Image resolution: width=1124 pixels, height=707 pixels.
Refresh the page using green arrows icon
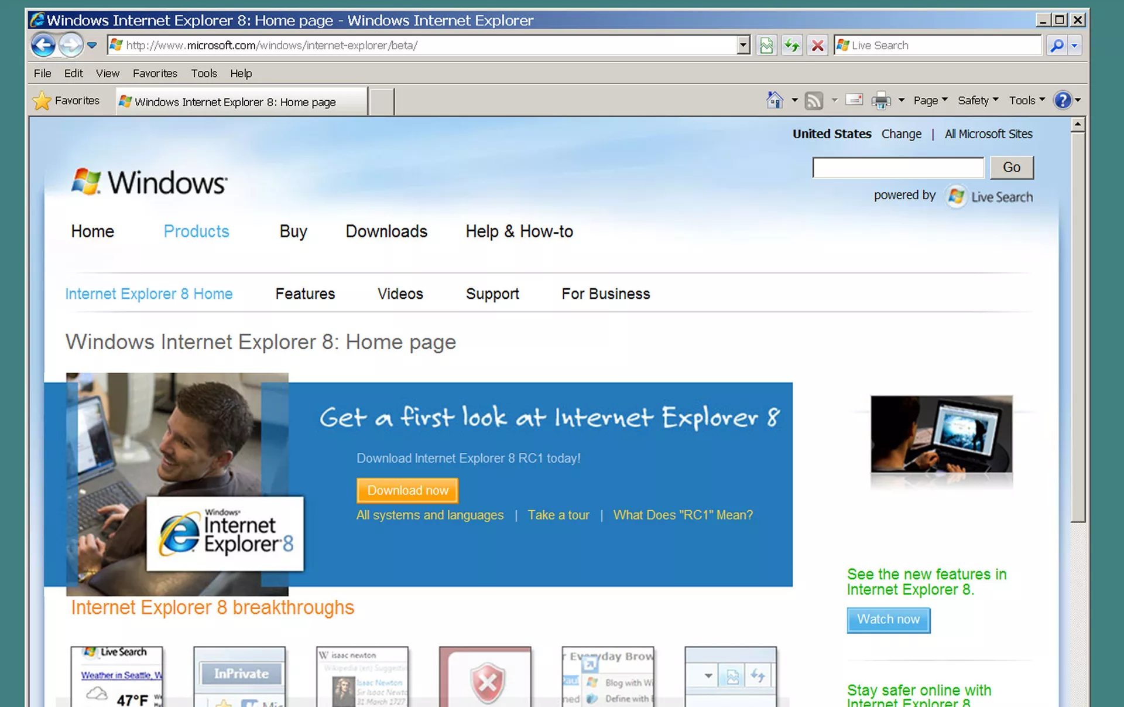tap(792, 45)
